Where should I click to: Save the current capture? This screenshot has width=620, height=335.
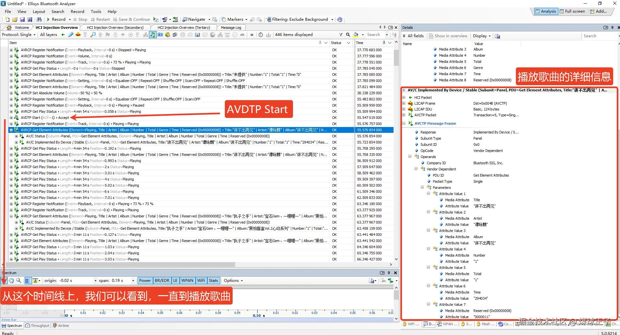click(x=22, y=19)
